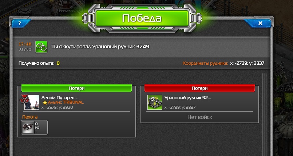Click mine coordinates under Урановый рудник 32...

180,108
